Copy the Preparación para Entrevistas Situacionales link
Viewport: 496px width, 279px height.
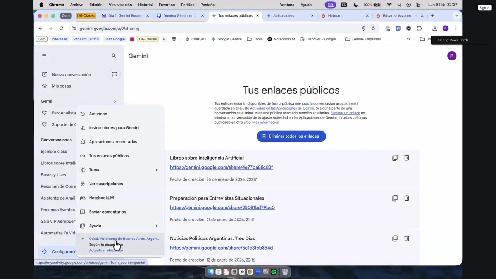pos(394,198)
